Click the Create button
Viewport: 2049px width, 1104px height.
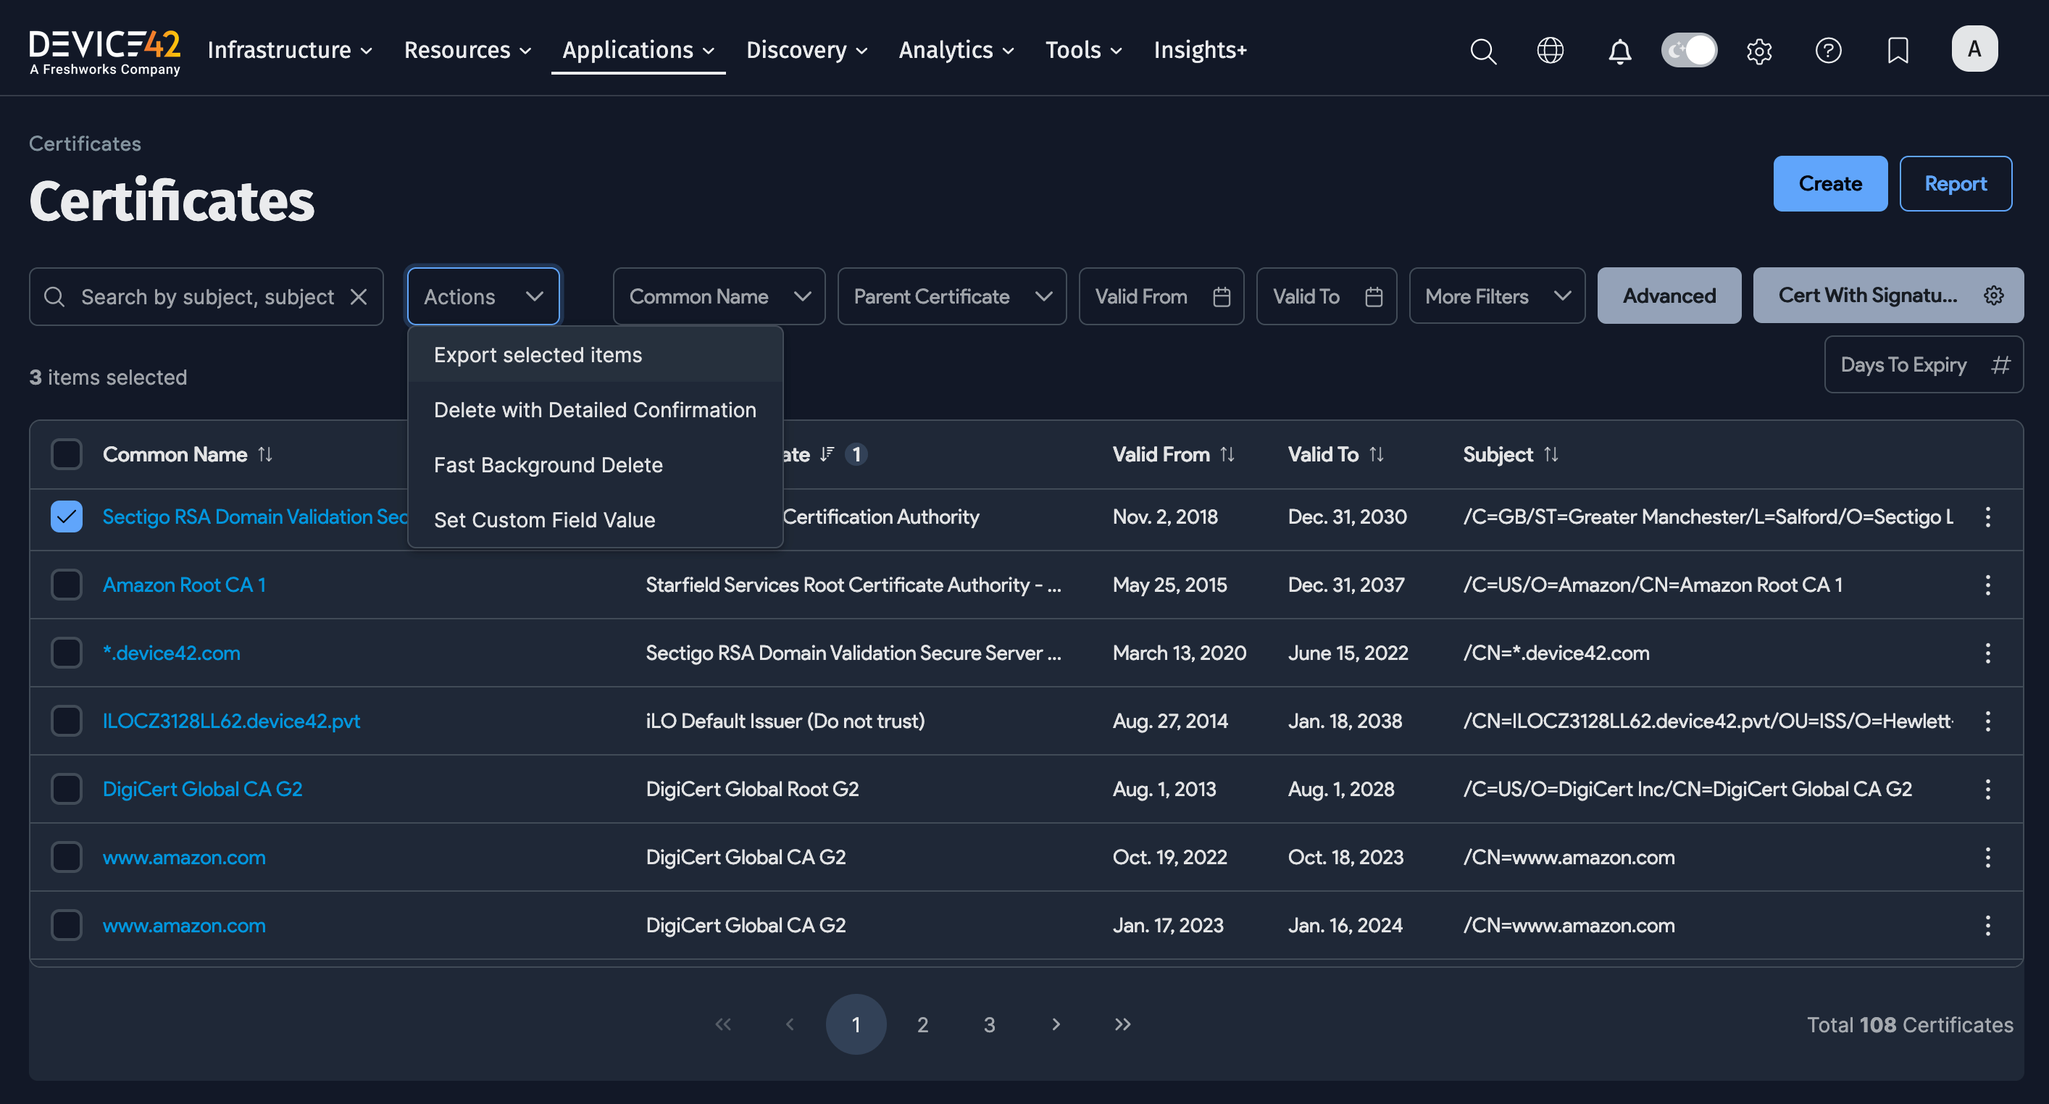1829,184
